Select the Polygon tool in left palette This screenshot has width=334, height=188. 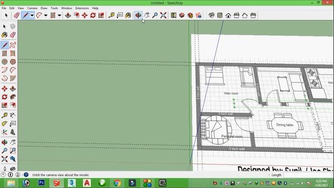(13, 62)
